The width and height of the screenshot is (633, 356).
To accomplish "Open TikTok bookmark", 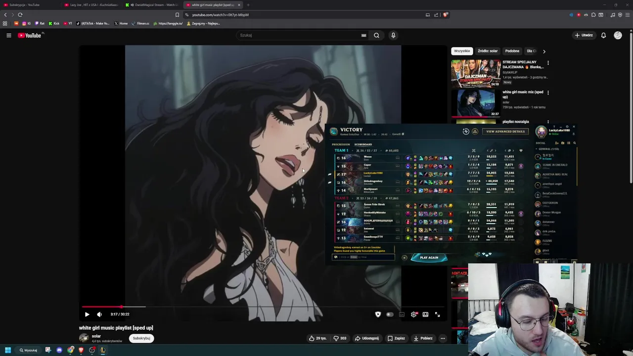I will pyautogui.click(x=92, y=23).
